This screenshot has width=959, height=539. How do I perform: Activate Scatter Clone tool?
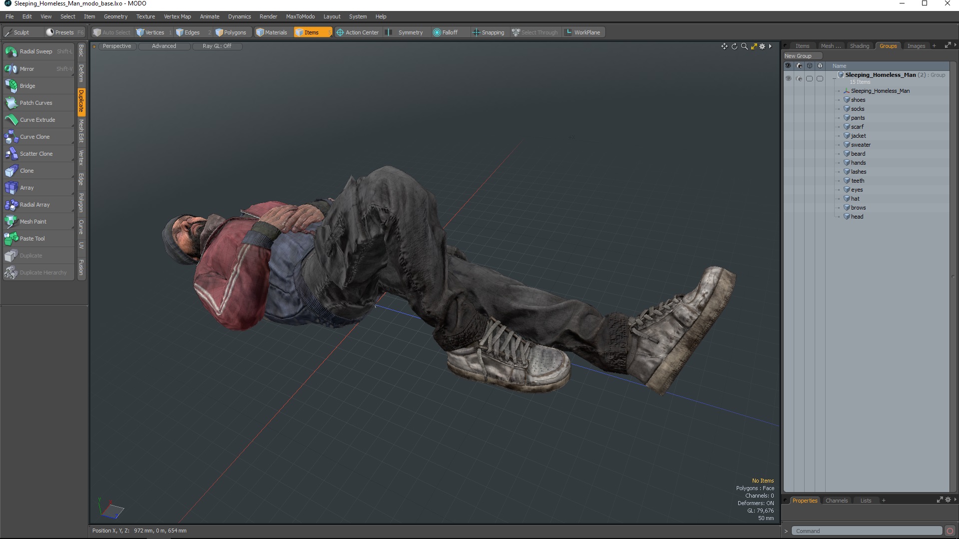[x=38, y=154]
